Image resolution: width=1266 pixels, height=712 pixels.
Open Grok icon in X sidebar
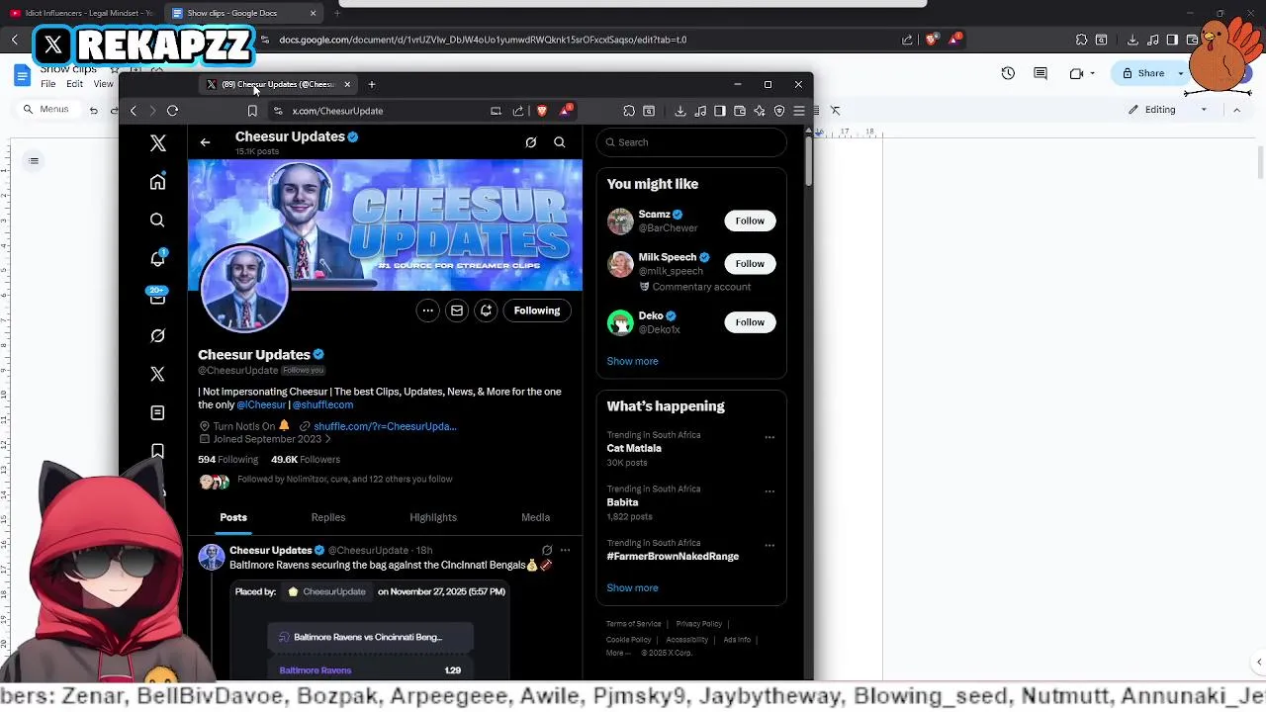pos(157,336)
